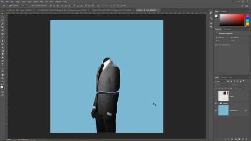Add layer style fx icon

tap(229, 139)
